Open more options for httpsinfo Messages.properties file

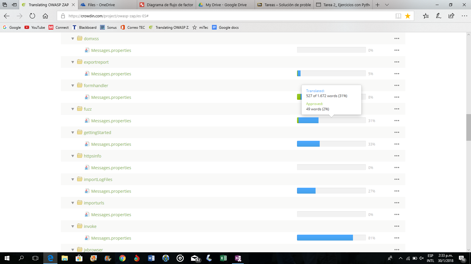[x=397, y=167]
